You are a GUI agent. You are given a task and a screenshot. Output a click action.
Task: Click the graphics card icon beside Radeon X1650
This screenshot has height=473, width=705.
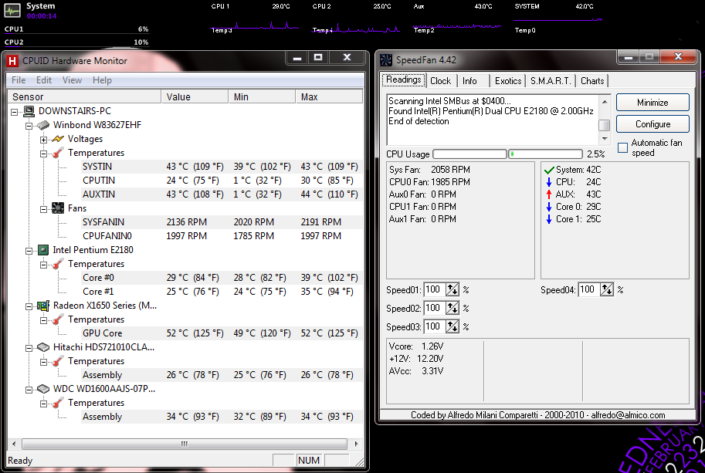click(x=43, y=306)
